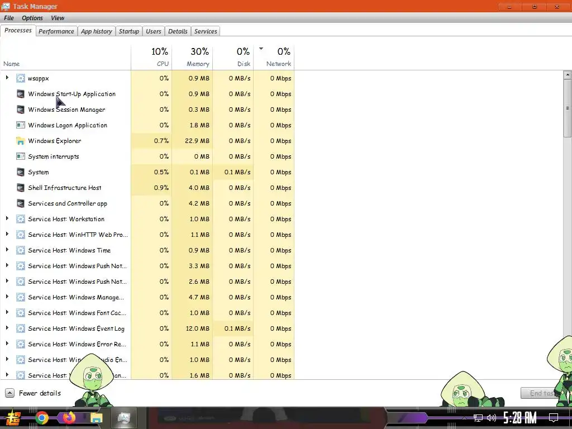Sort by the Name column header
The image size is (572, 429).
point(66,58)
